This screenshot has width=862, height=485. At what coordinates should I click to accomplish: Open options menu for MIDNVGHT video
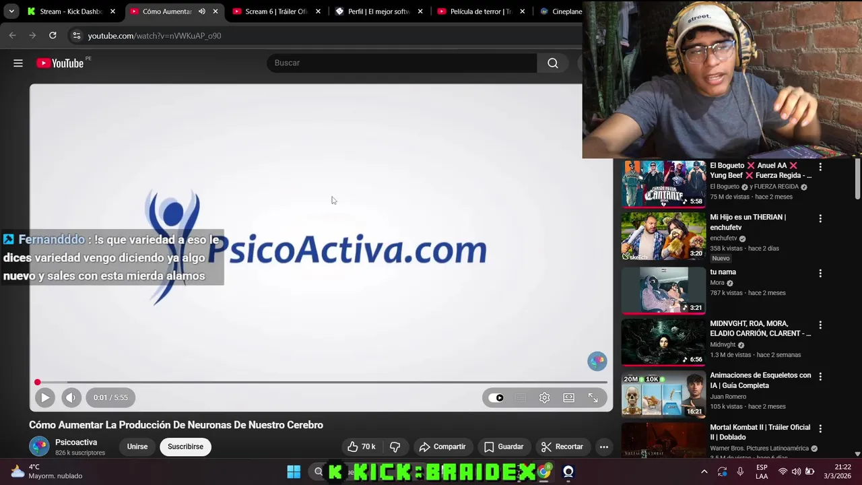tap(820, 325)
